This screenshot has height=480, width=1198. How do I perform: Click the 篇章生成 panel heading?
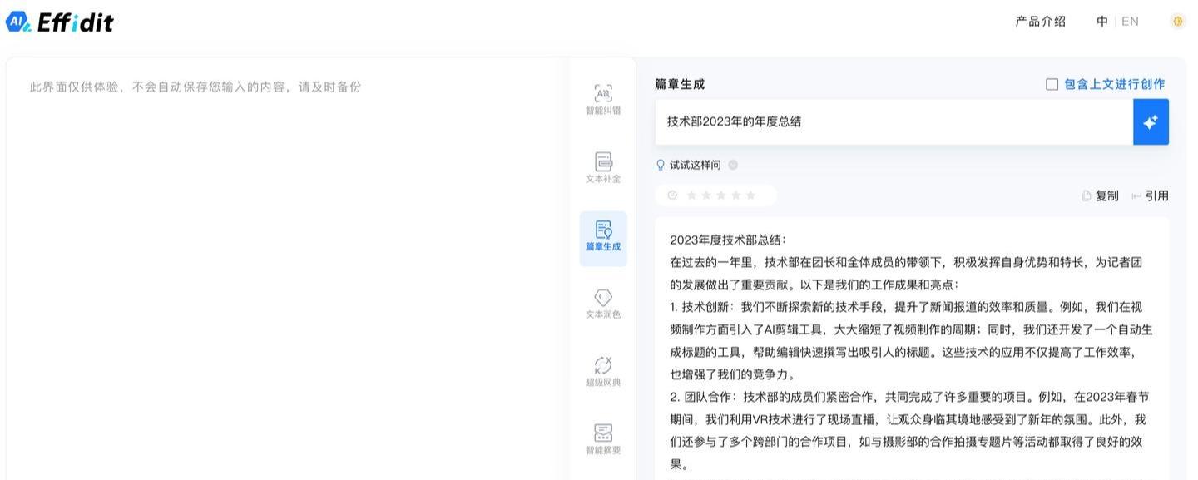point(680,84)
